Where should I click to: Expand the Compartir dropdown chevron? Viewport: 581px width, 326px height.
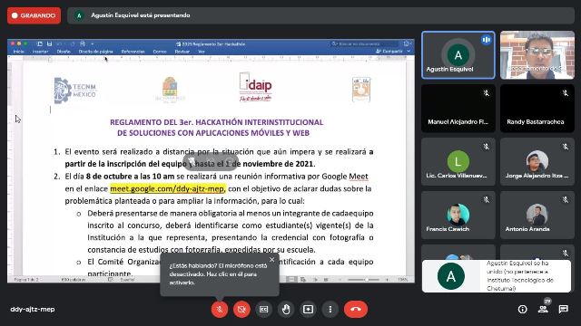pos(409,51)
